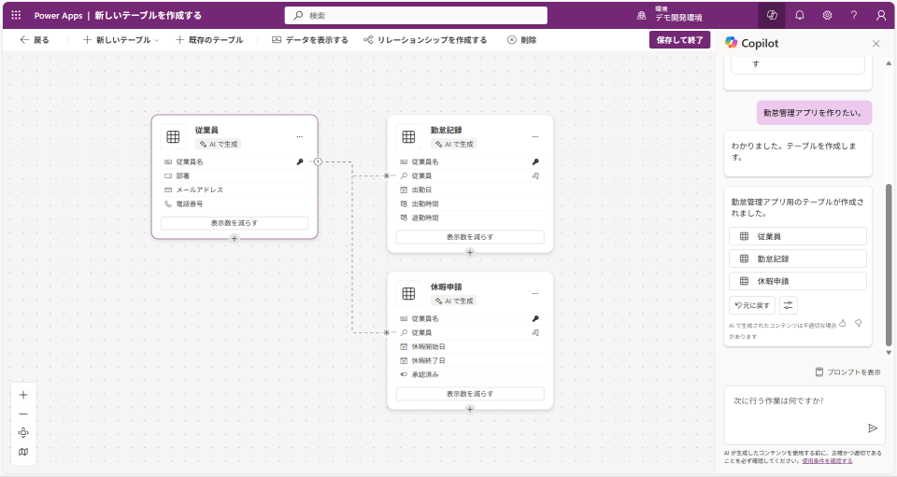897x477 pixels.
Task: Click the key icon on 従業員 card 従業員名 row
Action: click(x=300, y=161)
